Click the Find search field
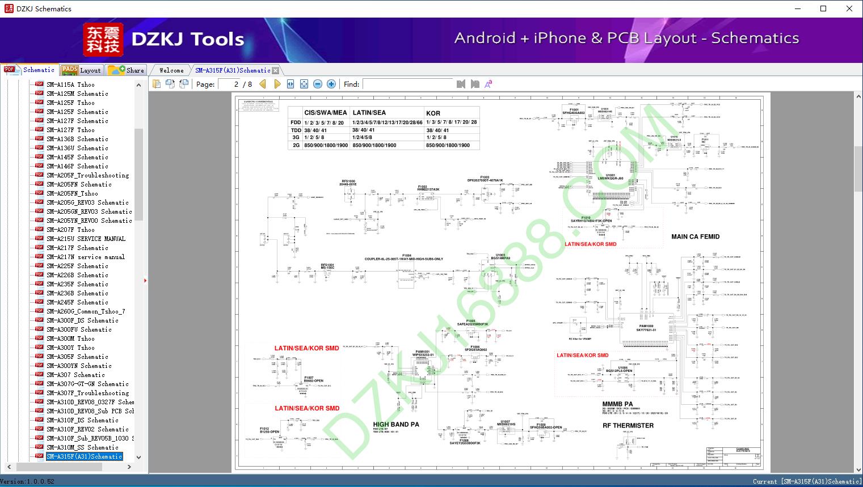Screen dimensions: 863x487 [407, 84]
